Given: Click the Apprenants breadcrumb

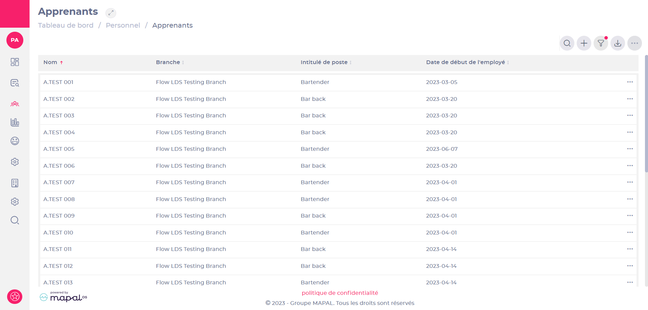Looking at the screenshot, I should [x=172, y=25].
